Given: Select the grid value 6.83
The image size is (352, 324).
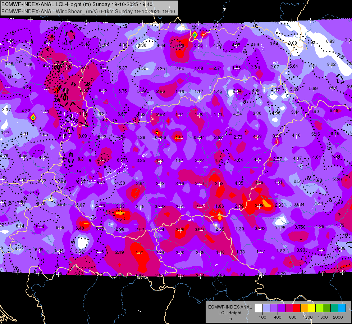Looking at the screenshot, I should pos(330,41).
